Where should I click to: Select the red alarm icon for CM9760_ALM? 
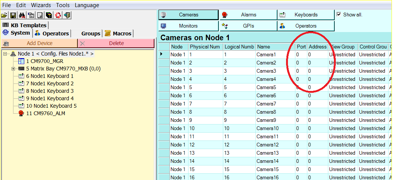pos(21,113)
